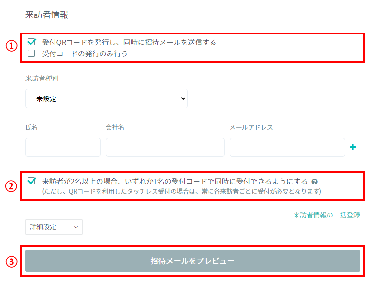The height and width of the screenshot is (282, 385).
Task: Click the 会社名 column label
Action: pos(115,127)
